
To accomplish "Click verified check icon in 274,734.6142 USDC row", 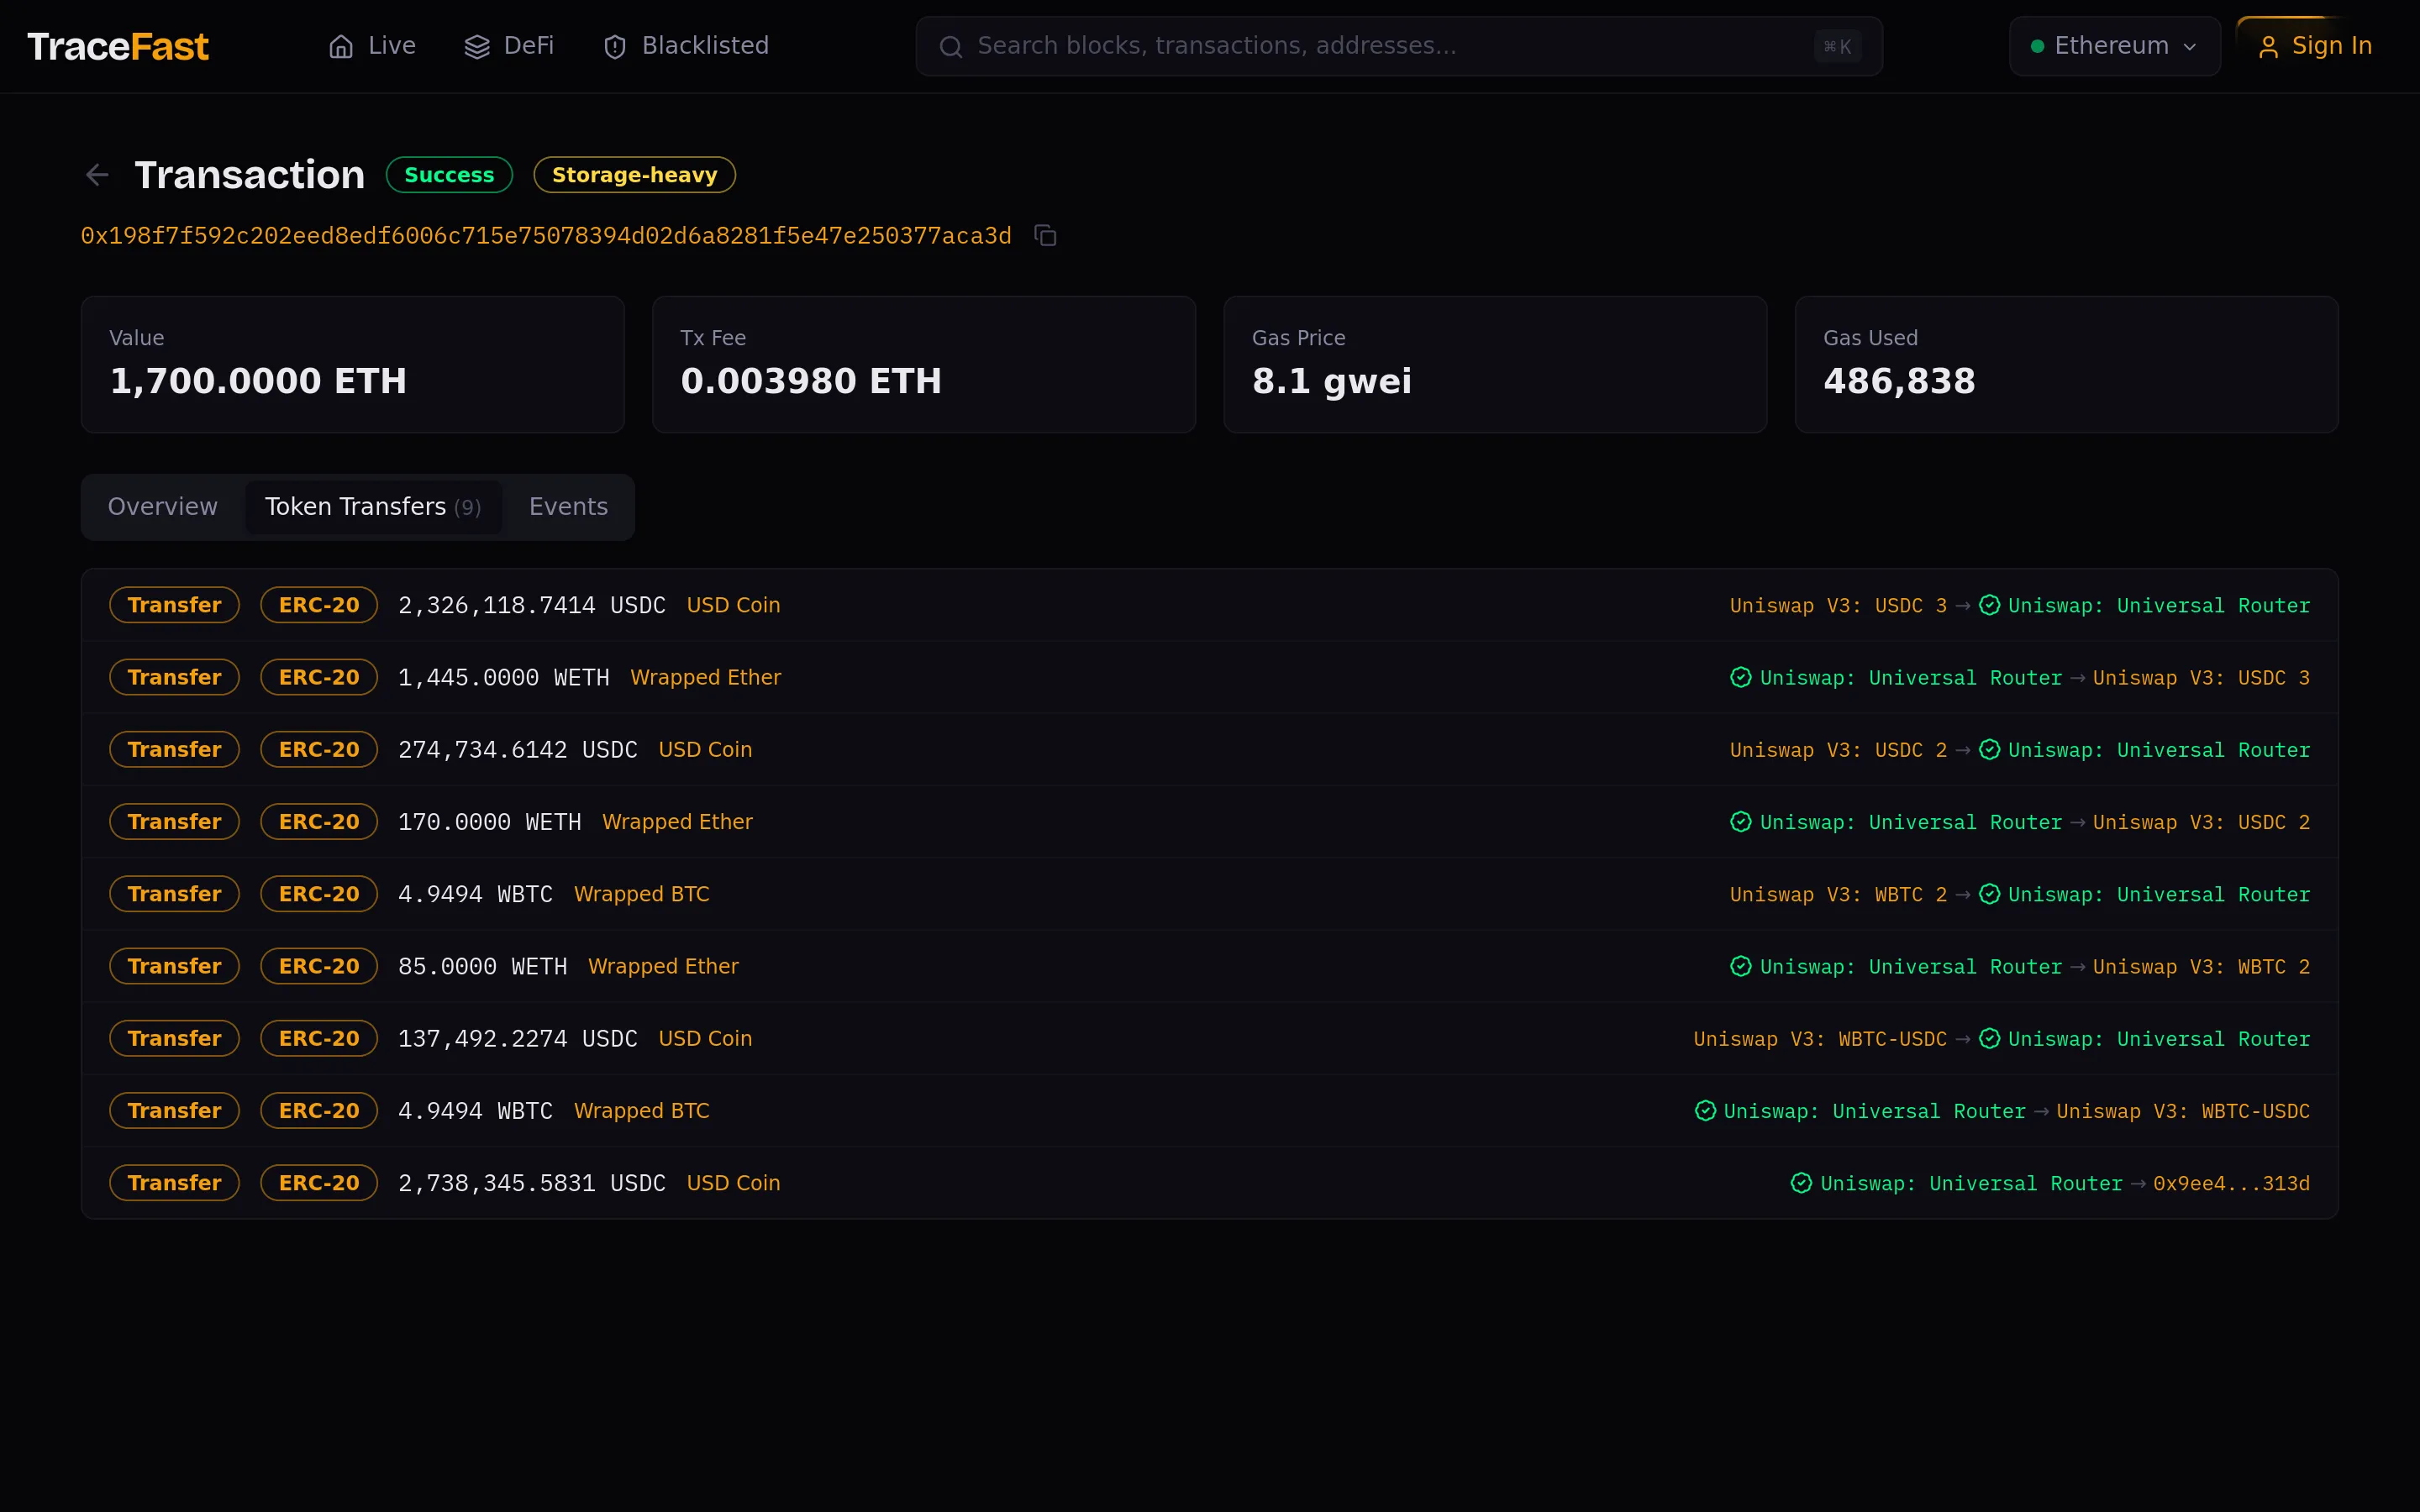I will click(1990, 749).
